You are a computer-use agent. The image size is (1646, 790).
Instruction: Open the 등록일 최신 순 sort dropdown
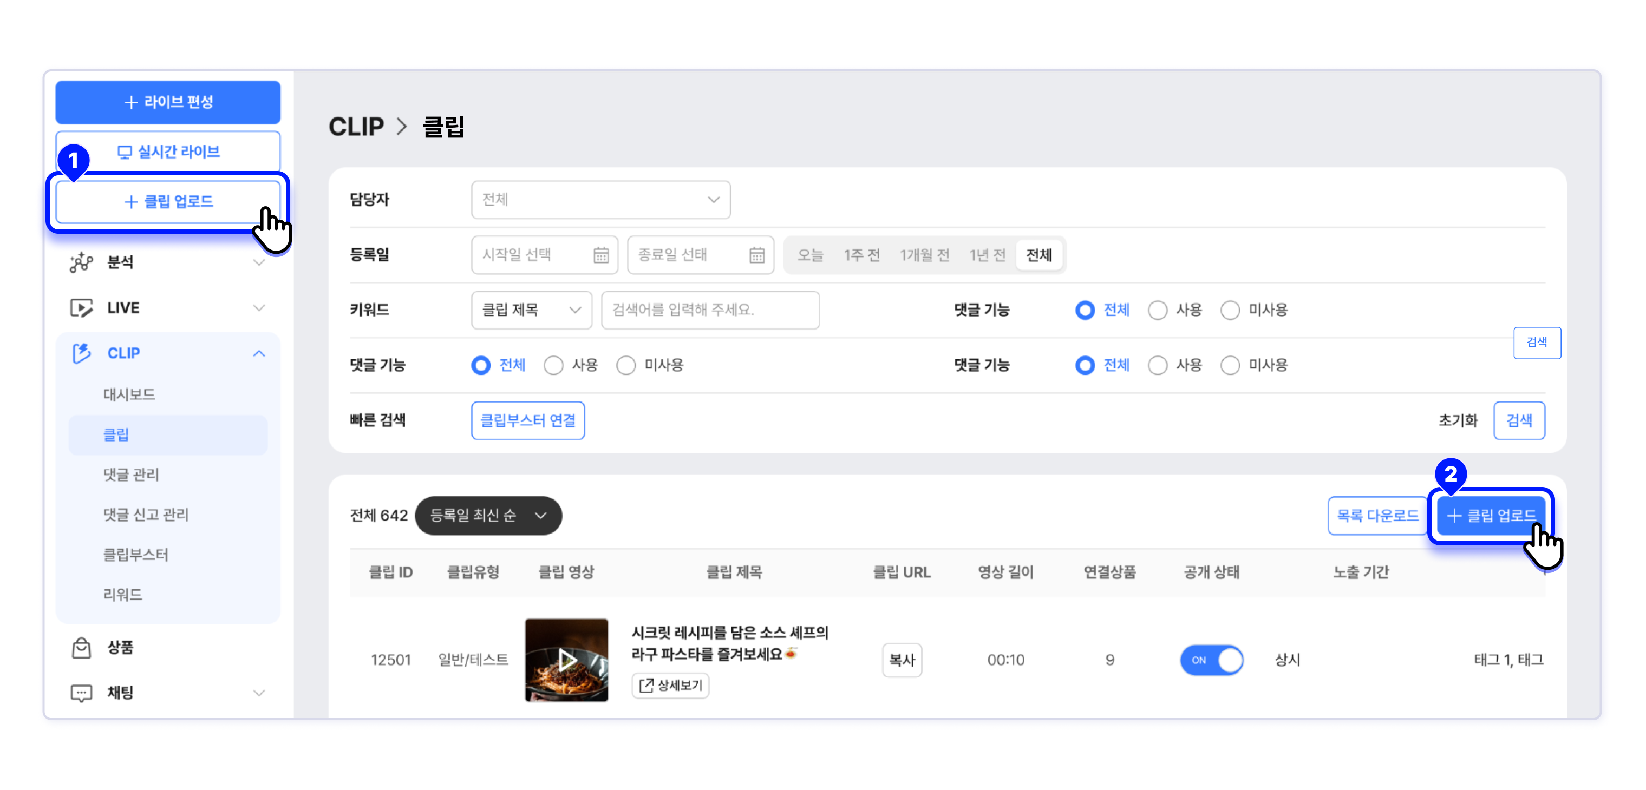[x=488, y=515]
